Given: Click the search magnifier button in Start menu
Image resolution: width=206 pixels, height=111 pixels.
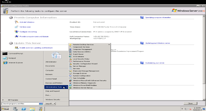Looking at the screenshot, I should [x=41, y=104].
